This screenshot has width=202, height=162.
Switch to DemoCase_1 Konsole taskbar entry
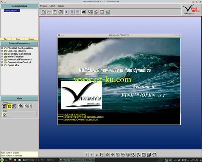pos(39,160)
